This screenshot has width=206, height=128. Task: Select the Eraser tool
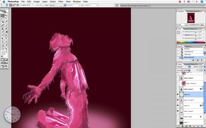2,32
